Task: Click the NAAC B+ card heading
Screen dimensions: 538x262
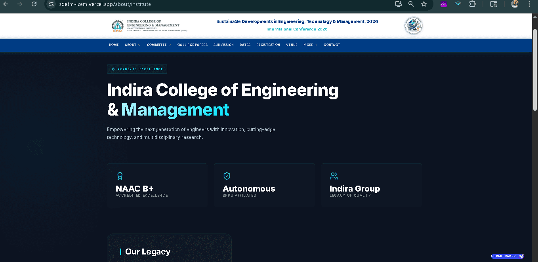Action: [x=135, y=189]
